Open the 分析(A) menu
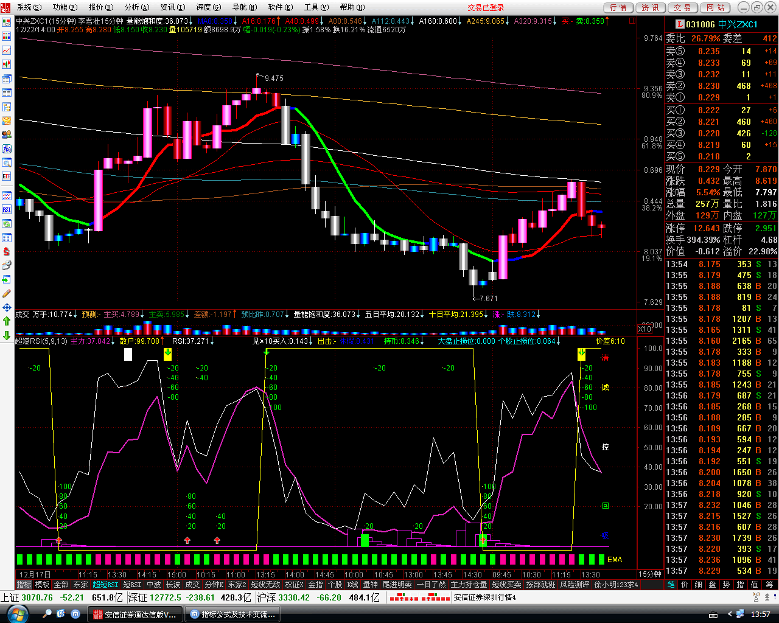Viewport: 779px width, 623px height. [x=136, y=7]
